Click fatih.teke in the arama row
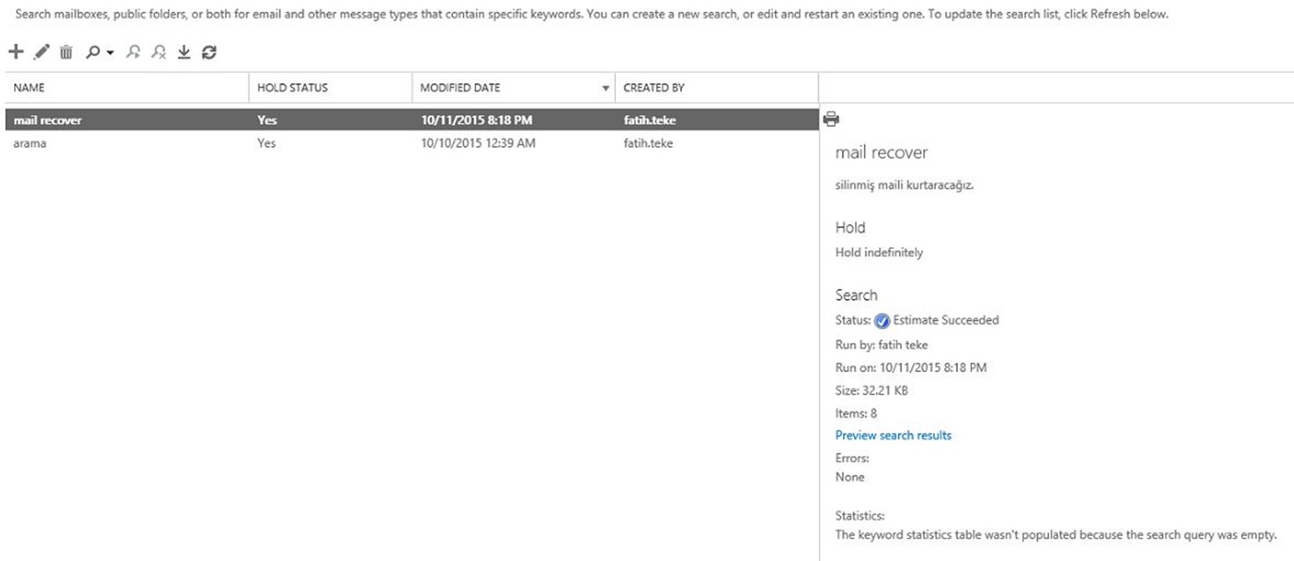Viewport: 1294px width, 561px height. (x=648, y=142)
